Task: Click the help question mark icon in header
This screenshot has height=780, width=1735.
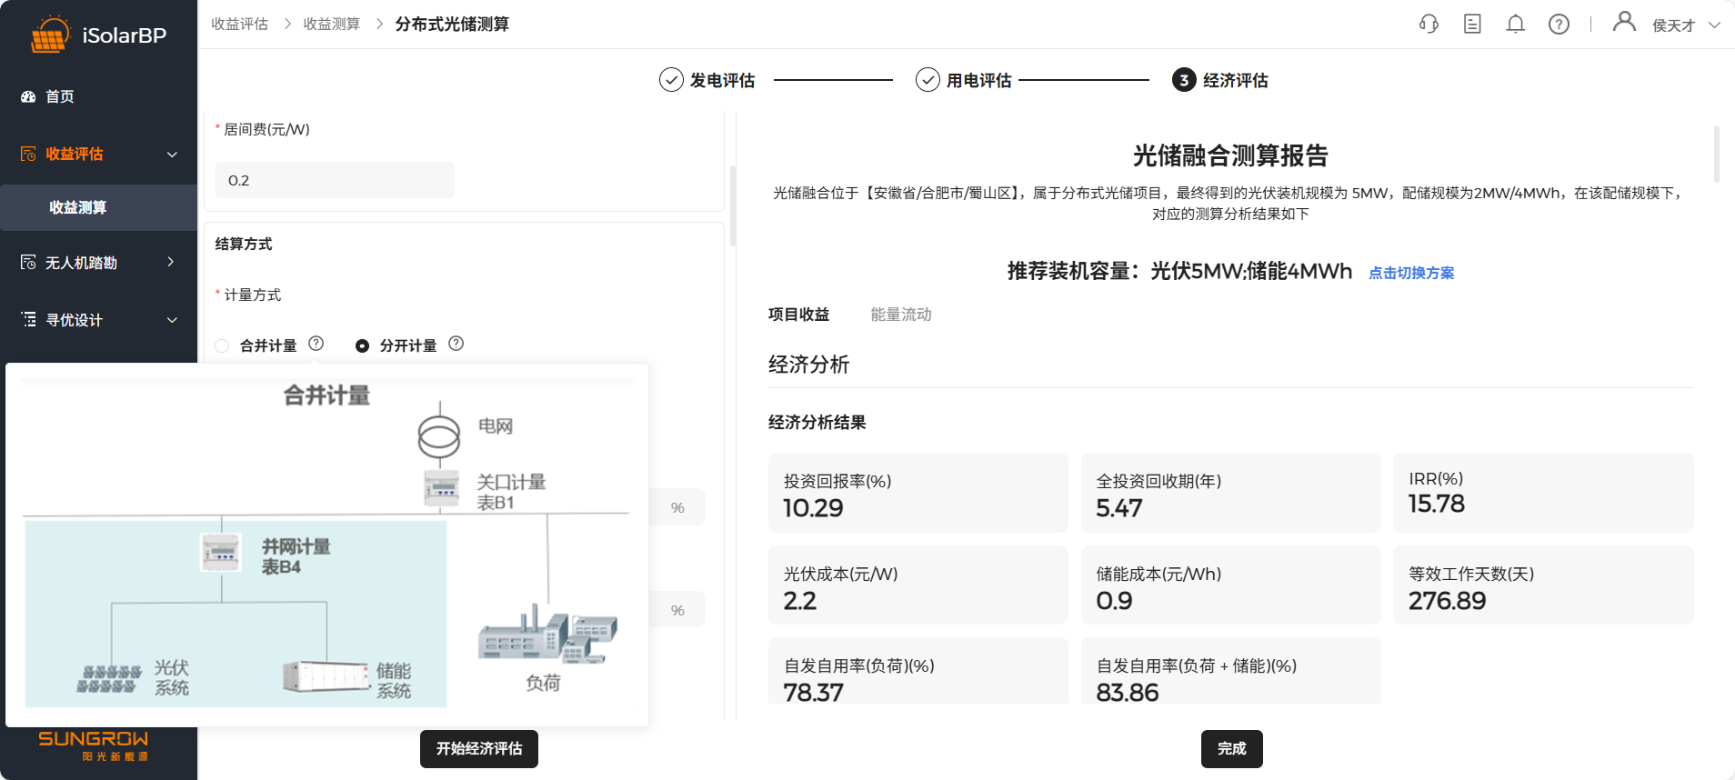Action: point(1559,25)
